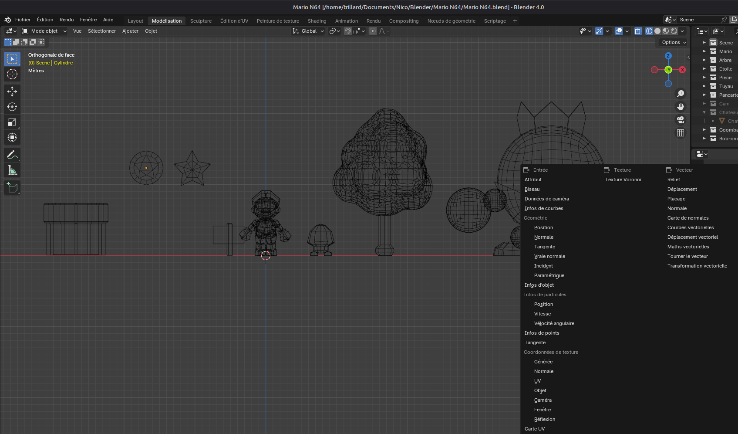Switch to rendered shading
The height and width of the screenshot is (434, 738).
[674, 31]
